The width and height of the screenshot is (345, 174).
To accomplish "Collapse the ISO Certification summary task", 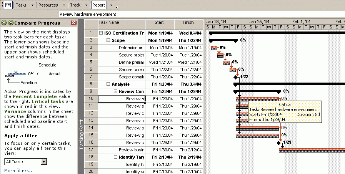I will click(101, 33).
